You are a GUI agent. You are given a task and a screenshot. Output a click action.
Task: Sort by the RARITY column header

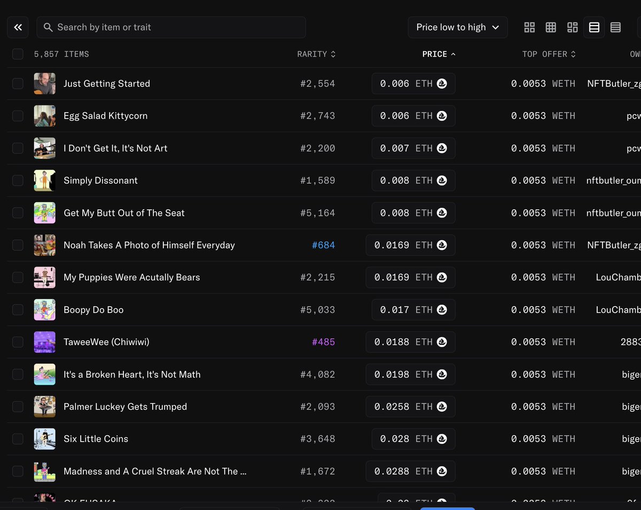click(x=316, y=54)
